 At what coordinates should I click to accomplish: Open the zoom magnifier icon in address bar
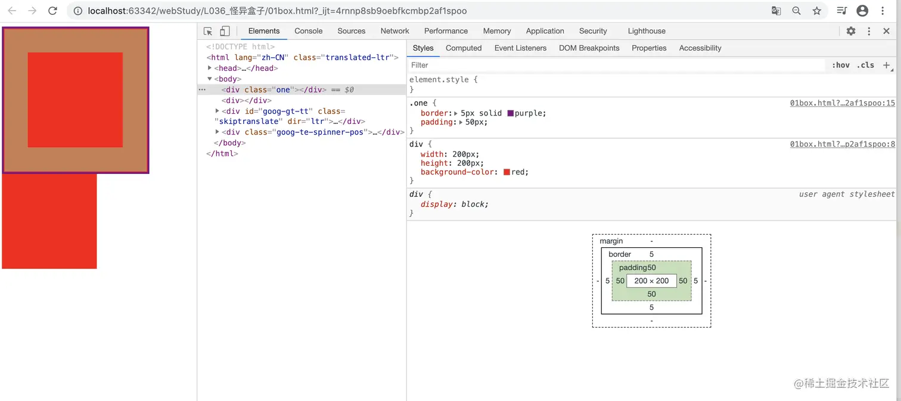click(796, 11)
